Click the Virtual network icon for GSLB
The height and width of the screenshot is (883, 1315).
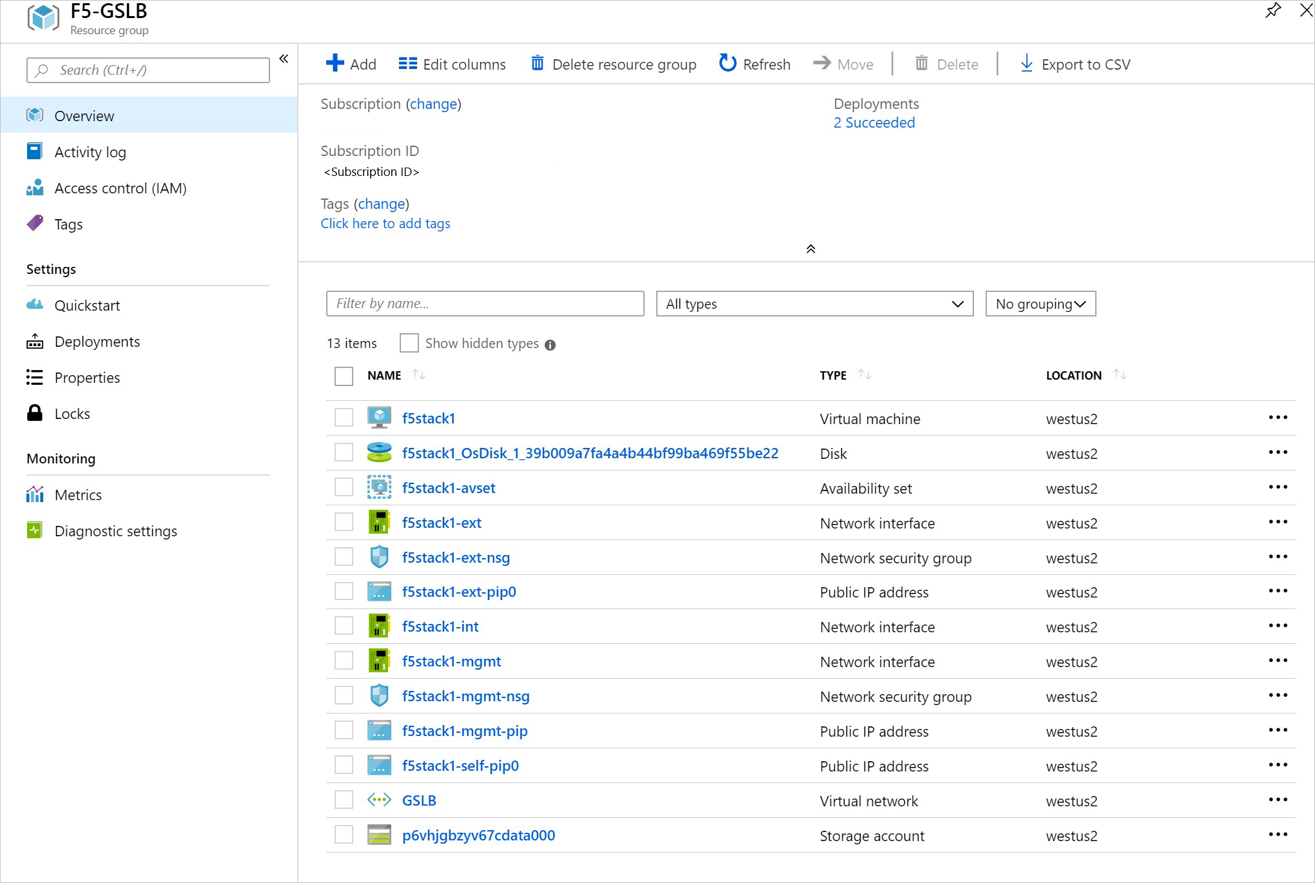(380, 801)
